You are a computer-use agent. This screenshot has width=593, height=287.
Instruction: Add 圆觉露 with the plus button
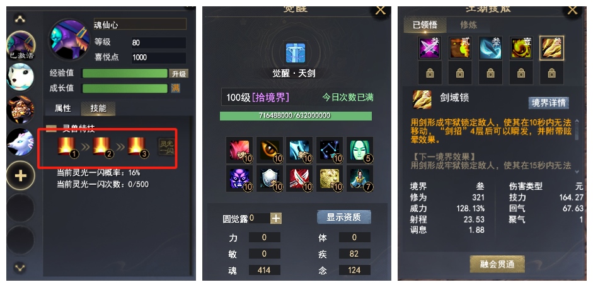click(x=276, y=218)
